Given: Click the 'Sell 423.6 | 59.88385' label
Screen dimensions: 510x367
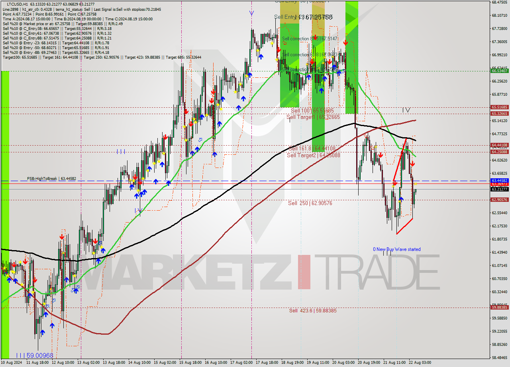Looking at the screenshot, I should (313, 310).
